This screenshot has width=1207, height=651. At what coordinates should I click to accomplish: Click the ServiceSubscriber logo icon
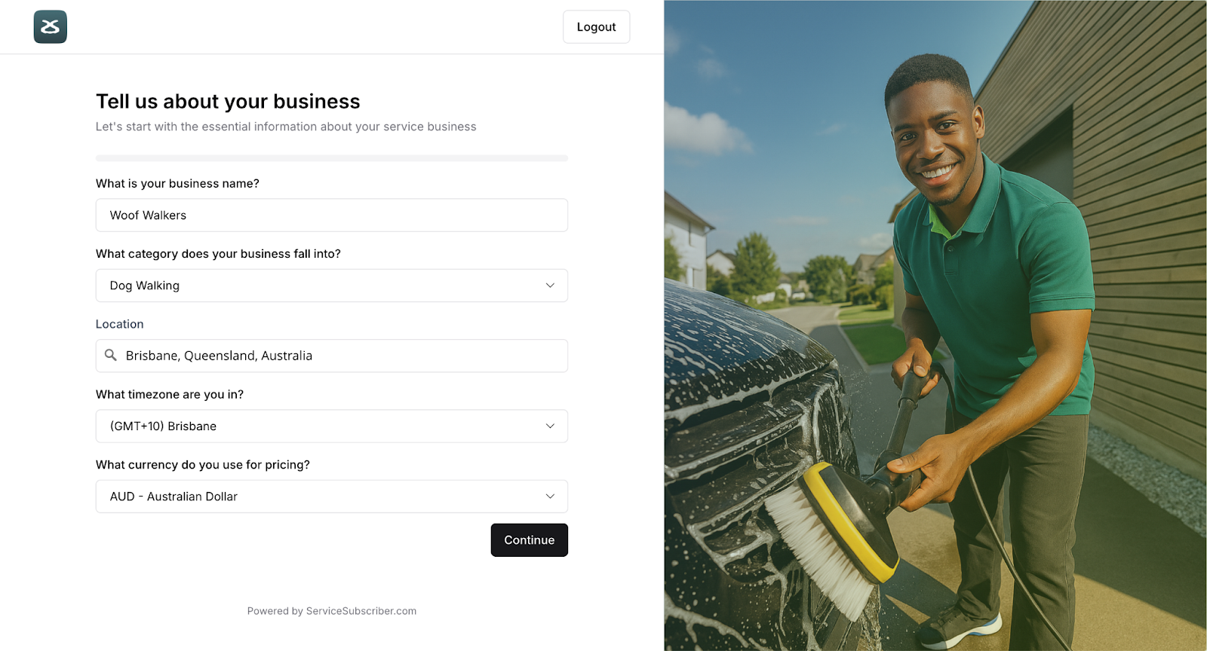[51, 27]
